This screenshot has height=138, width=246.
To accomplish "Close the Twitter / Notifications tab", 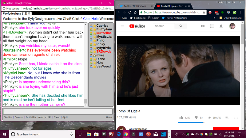I will [152, 6].
